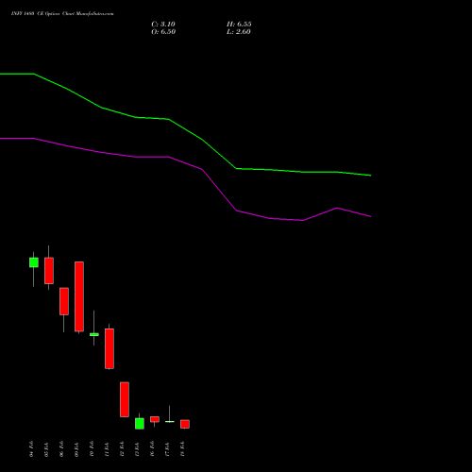The height and width of the screenshot is (472, 472).
Task: Click the 16 Feb date label
Action: click(x=152, y=449)
